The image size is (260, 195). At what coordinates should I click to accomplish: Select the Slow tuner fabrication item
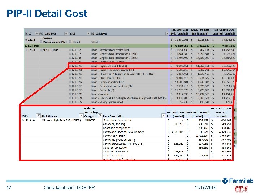117,120
